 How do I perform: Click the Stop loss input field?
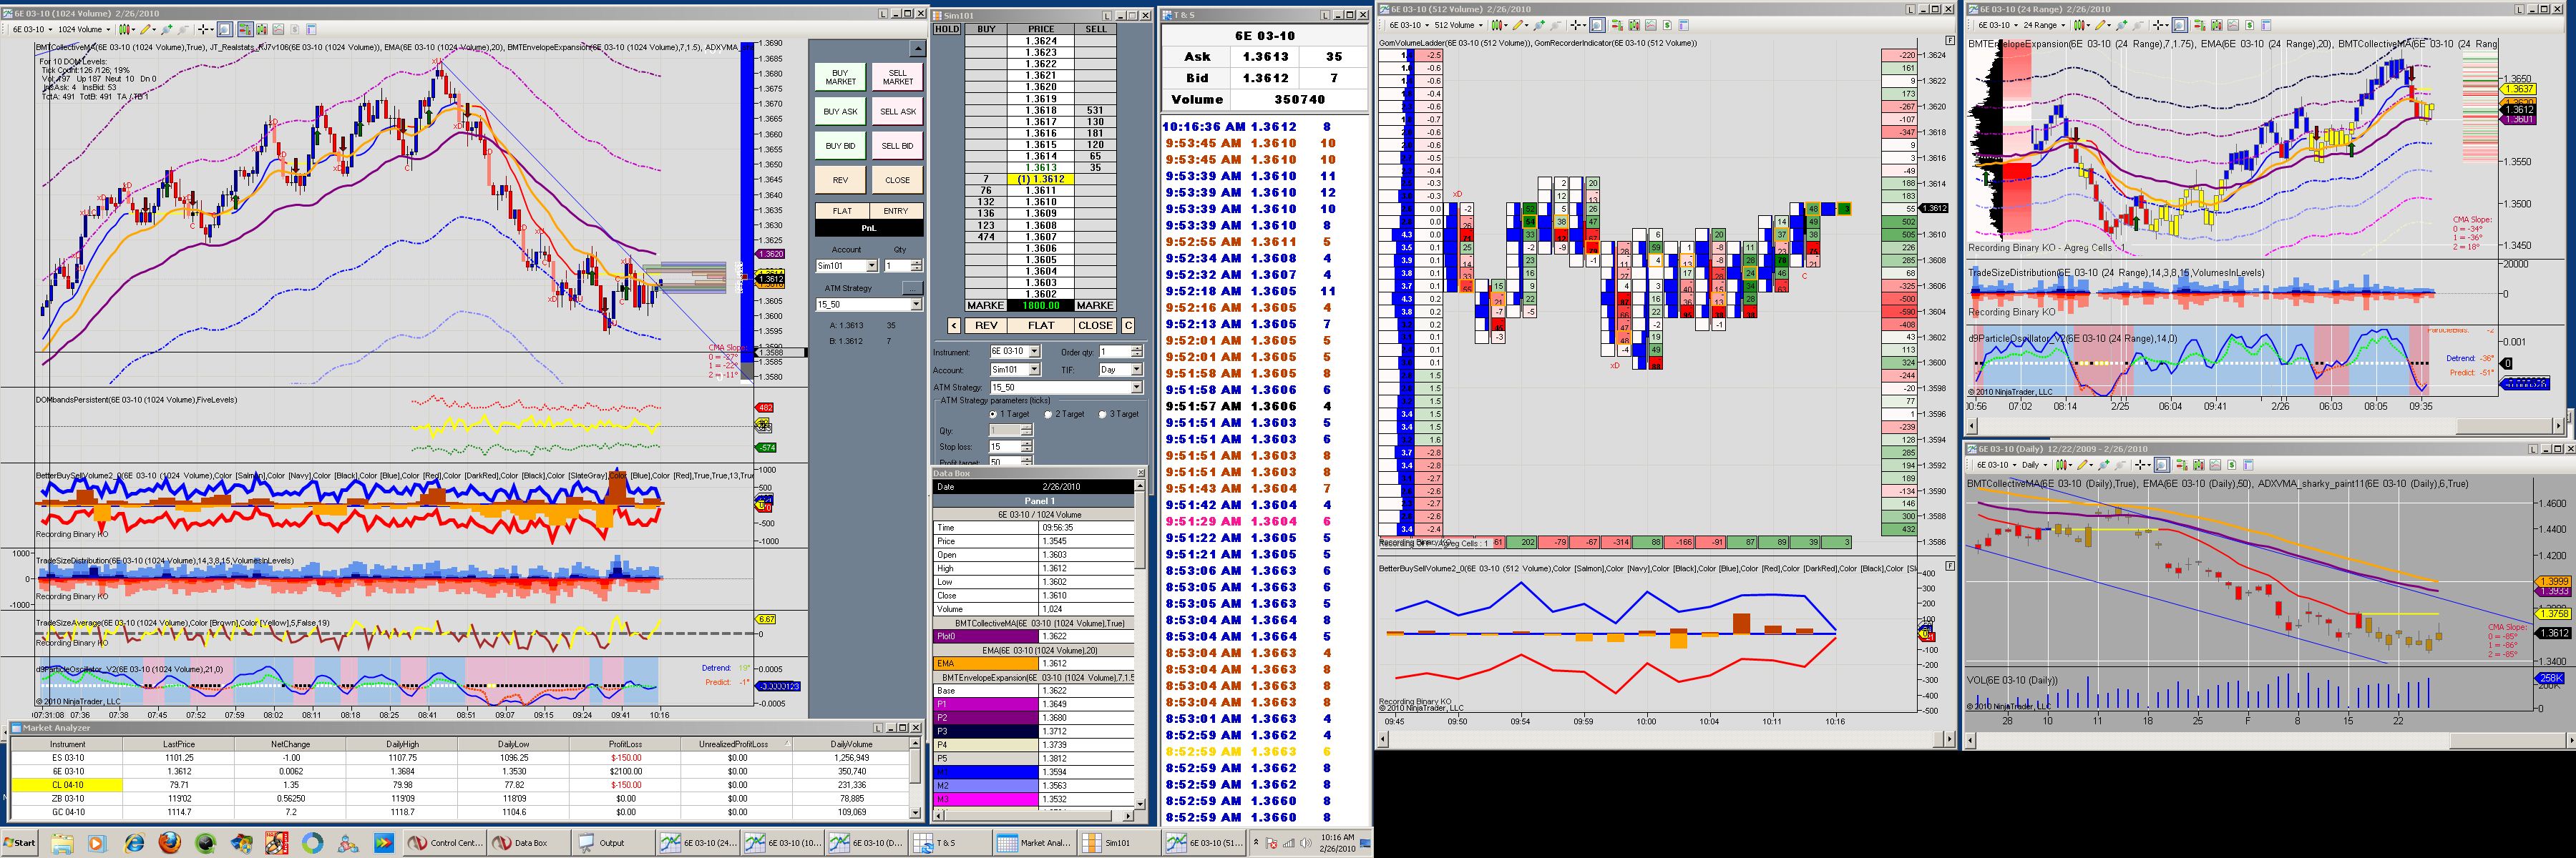[x=1004, y=448]
